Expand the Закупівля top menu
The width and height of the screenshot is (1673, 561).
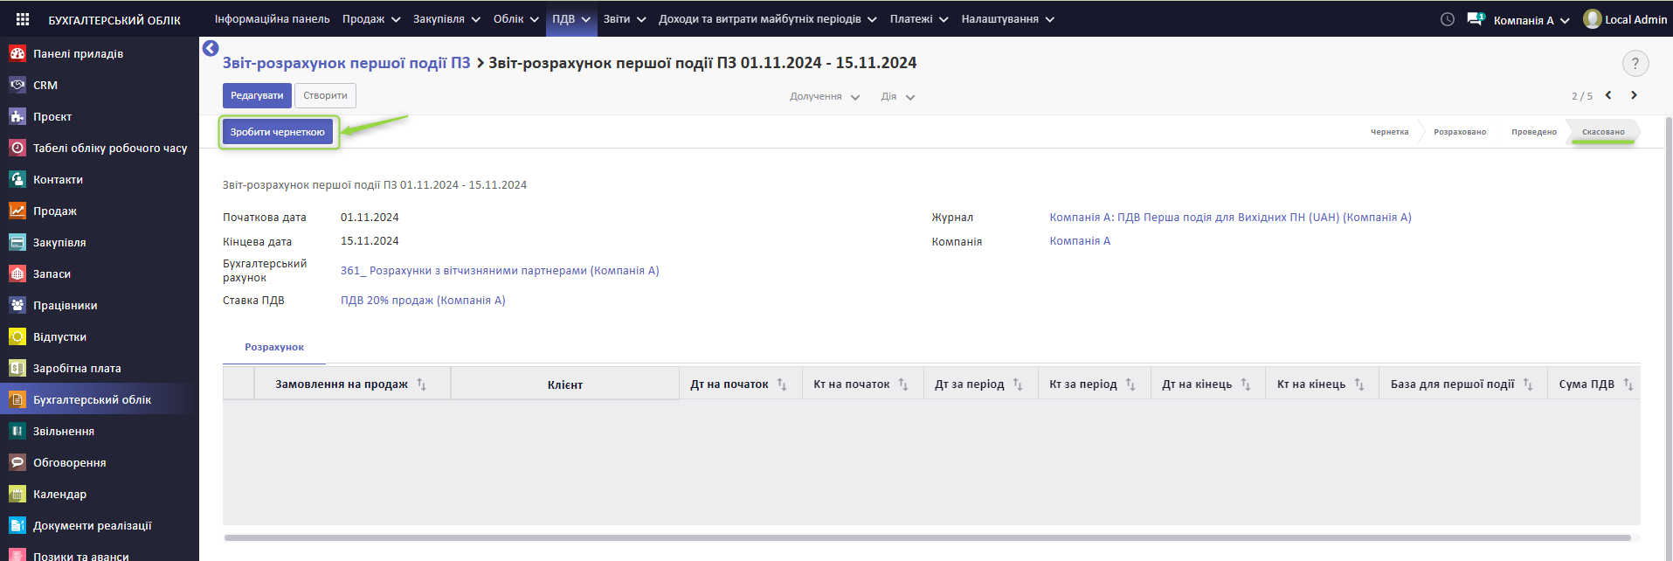click(446, 18)
